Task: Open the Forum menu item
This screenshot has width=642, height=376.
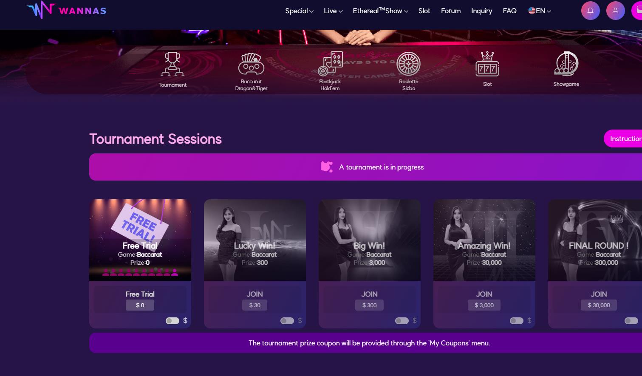Action: click(x=451, y=11)
